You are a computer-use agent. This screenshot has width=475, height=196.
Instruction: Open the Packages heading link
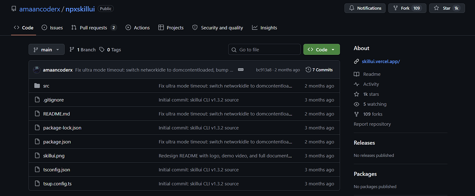[365, 174]
